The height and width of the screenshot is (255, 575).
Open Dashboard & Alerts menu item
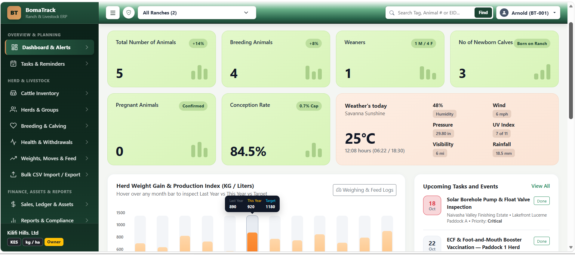(x=50, y=47)
